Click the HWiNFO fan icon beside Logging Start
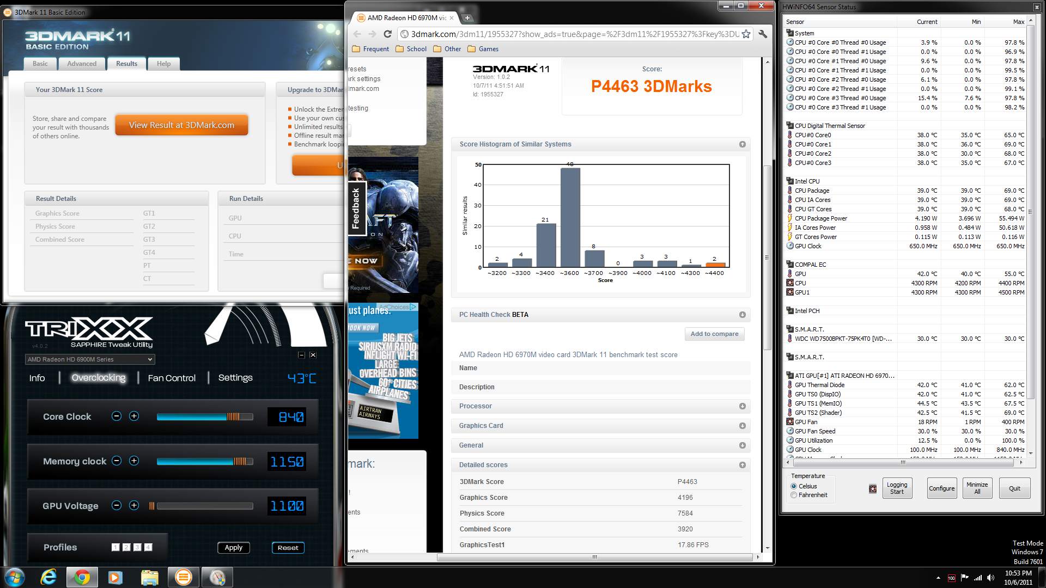 873,489
